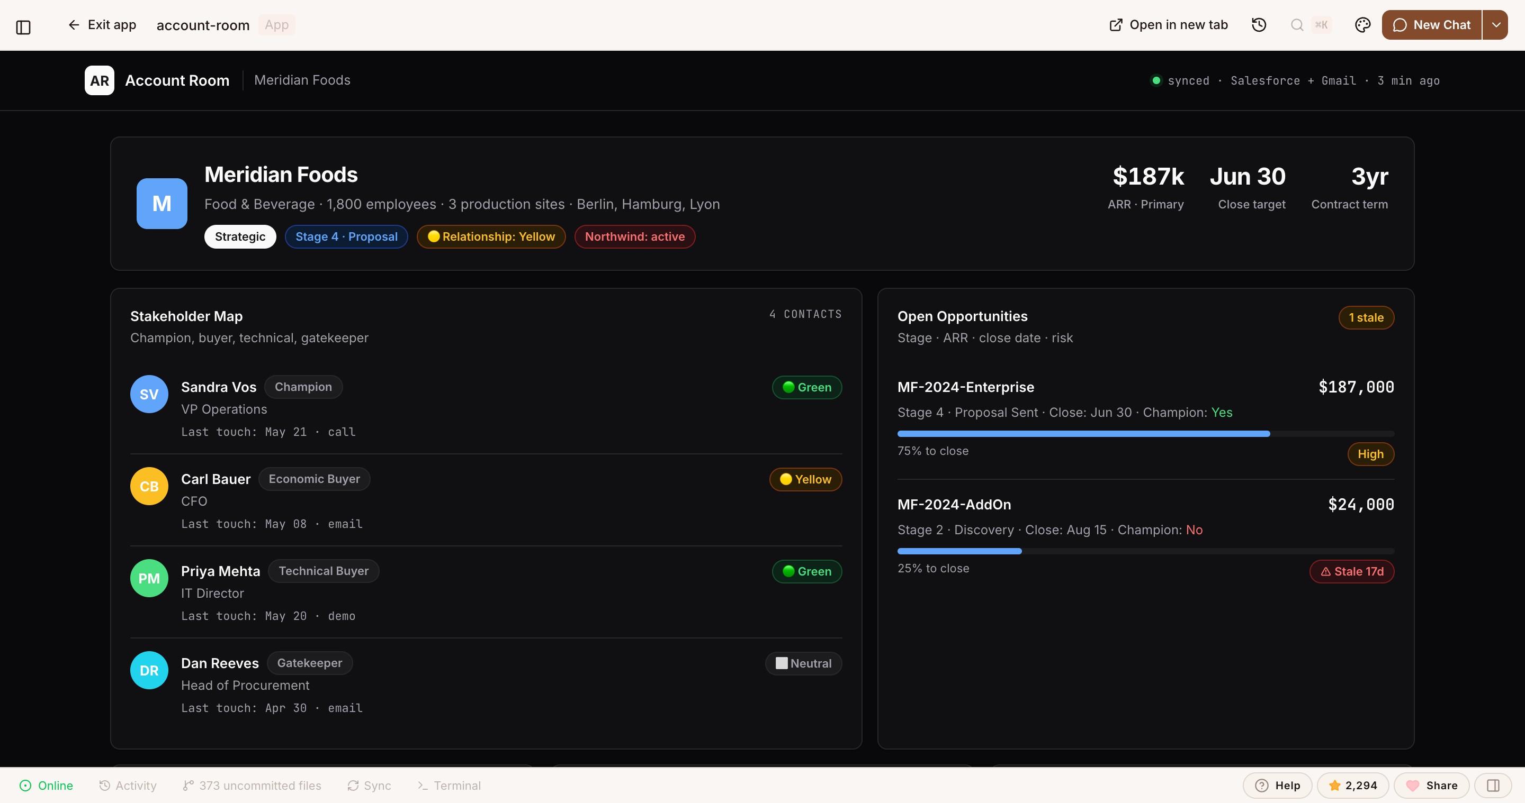Click the synced green status dot
Image resolution: width=1525 pixels, height=803 pixels.
pyautogui.click(x=1155, y=80)
